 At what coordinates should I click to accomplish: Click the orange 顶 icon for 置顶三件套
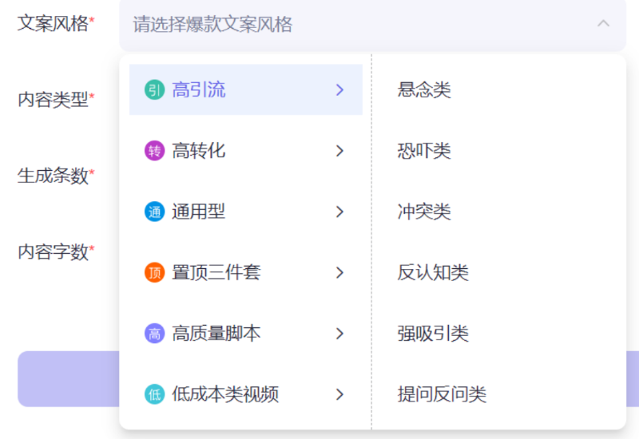pos(154,272)
